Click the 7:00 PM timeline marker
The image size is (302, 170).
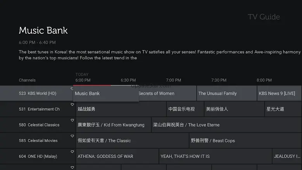click(173, 80)
